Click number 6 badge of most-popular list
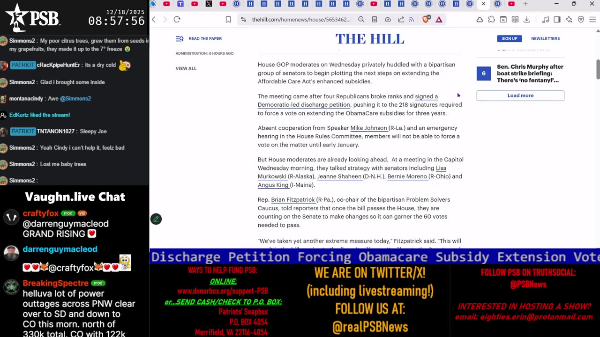 pyautogui.click(x=483, y=73)
